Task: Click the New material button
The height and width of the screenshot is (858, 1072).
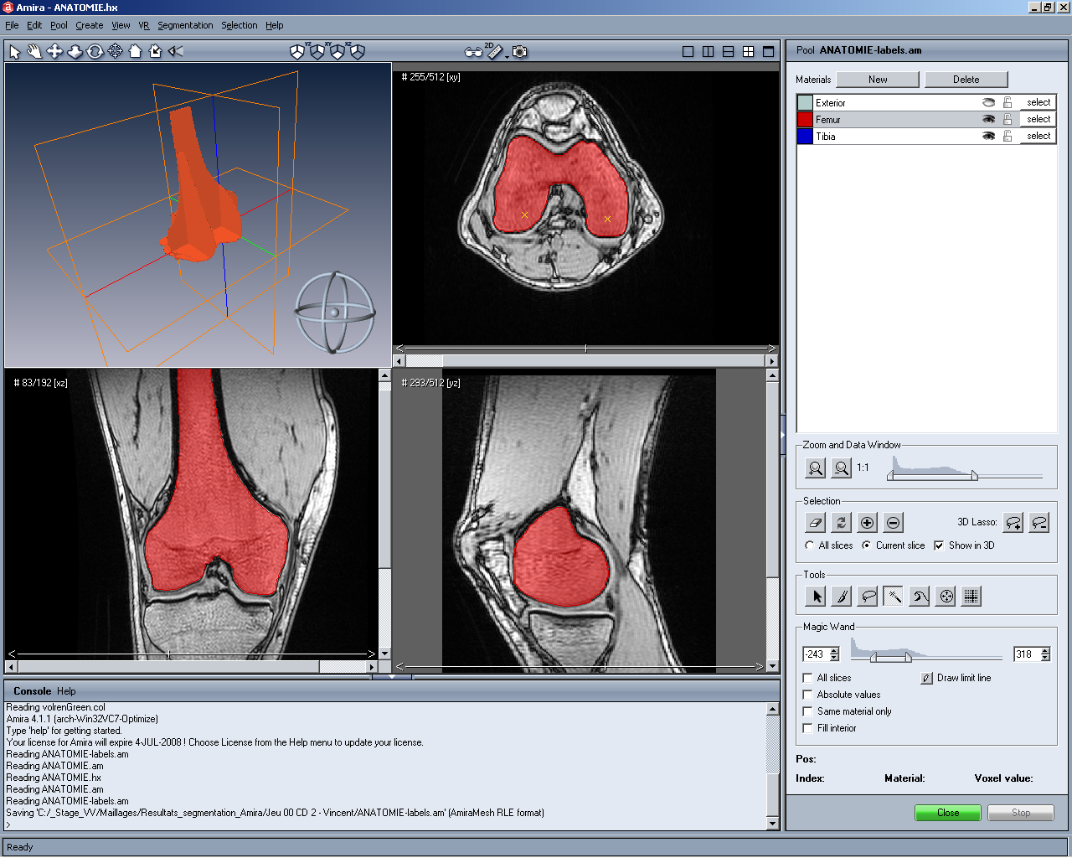Action: click(x=878, y=80)
